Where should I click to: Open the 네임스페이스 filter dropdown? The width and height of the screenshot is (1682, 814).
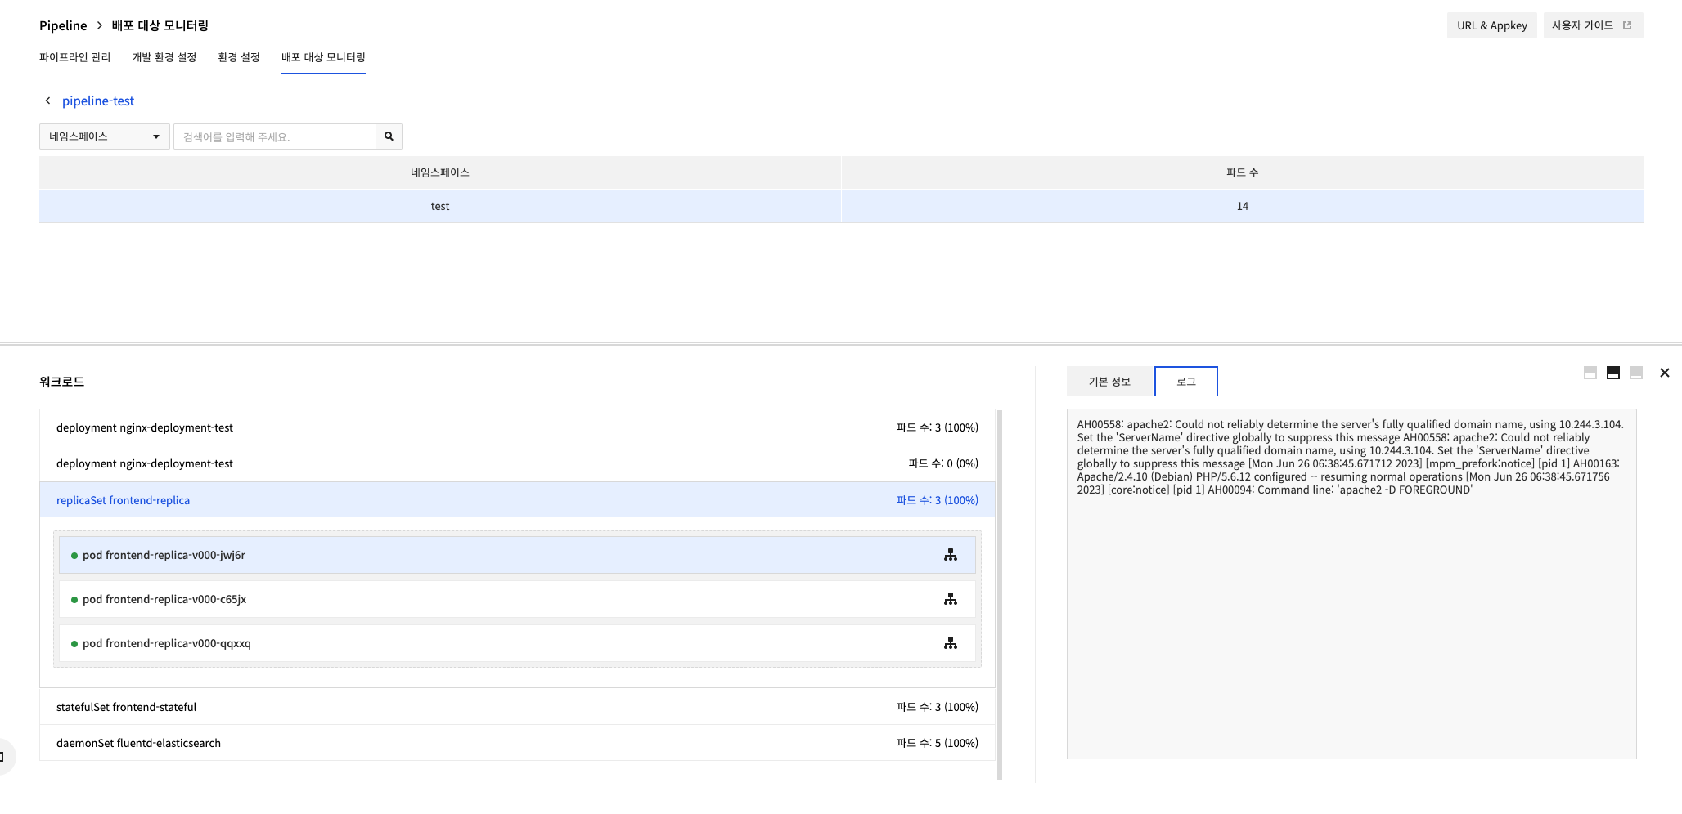[104, 136]
